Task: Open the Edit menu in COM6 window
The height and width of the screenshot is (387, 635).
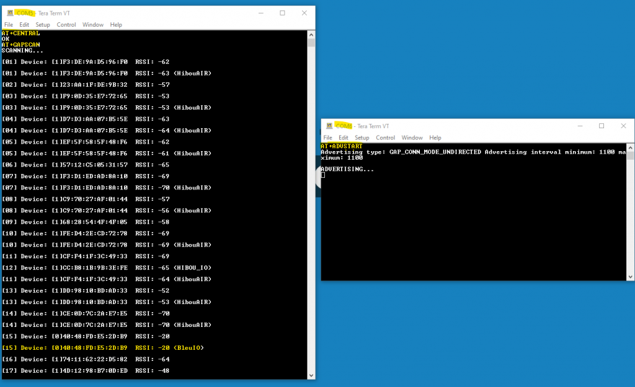Action: [x=344, y=137]
